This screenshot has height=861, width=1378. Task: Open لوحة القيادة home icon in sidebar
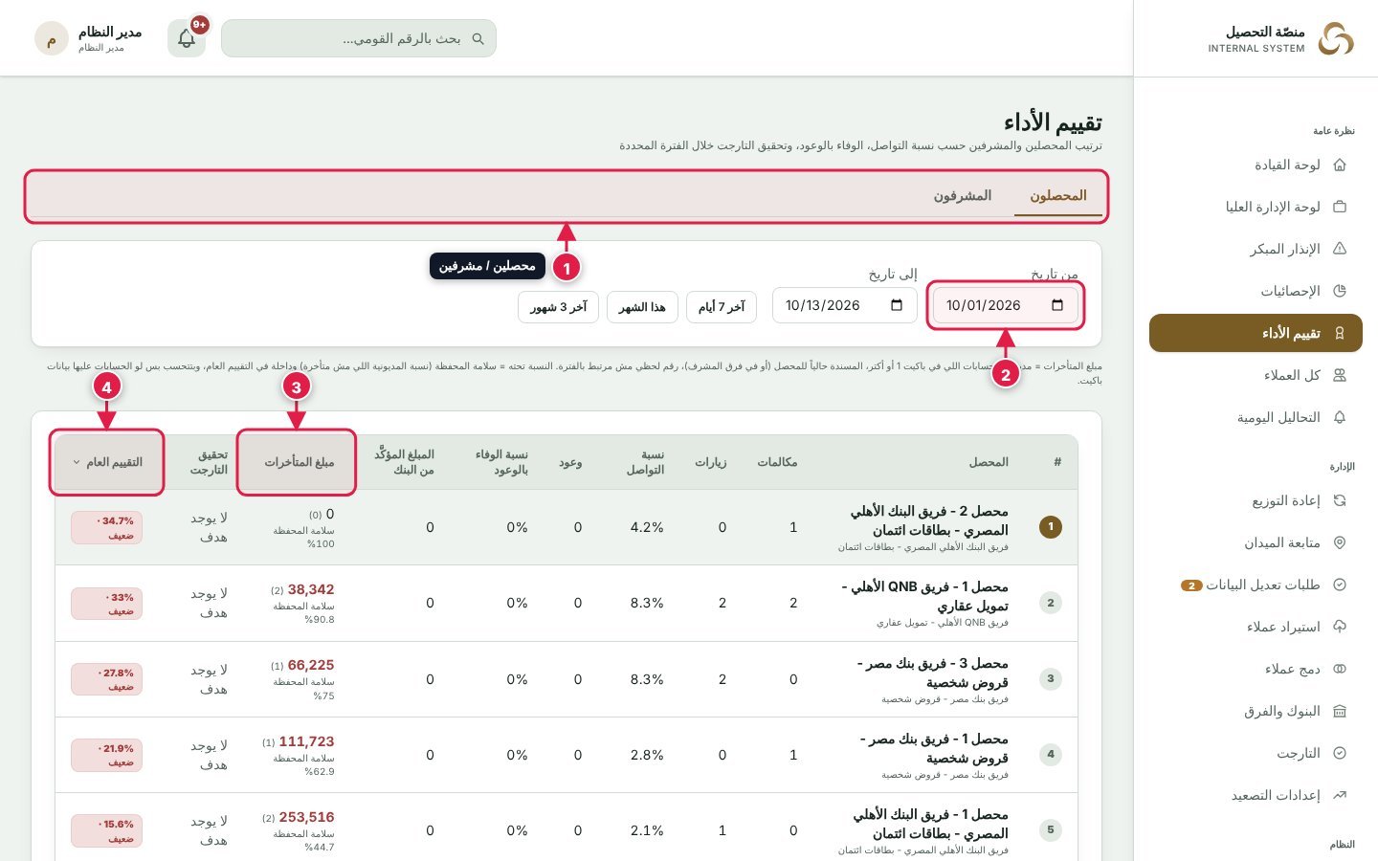[1340, 165]
